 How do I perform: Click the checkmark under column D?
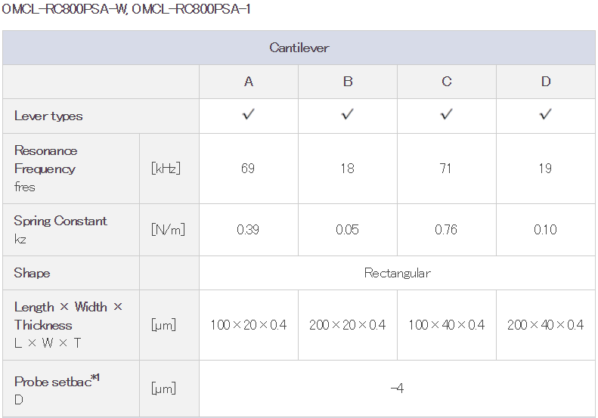click(x=545, y=114)
